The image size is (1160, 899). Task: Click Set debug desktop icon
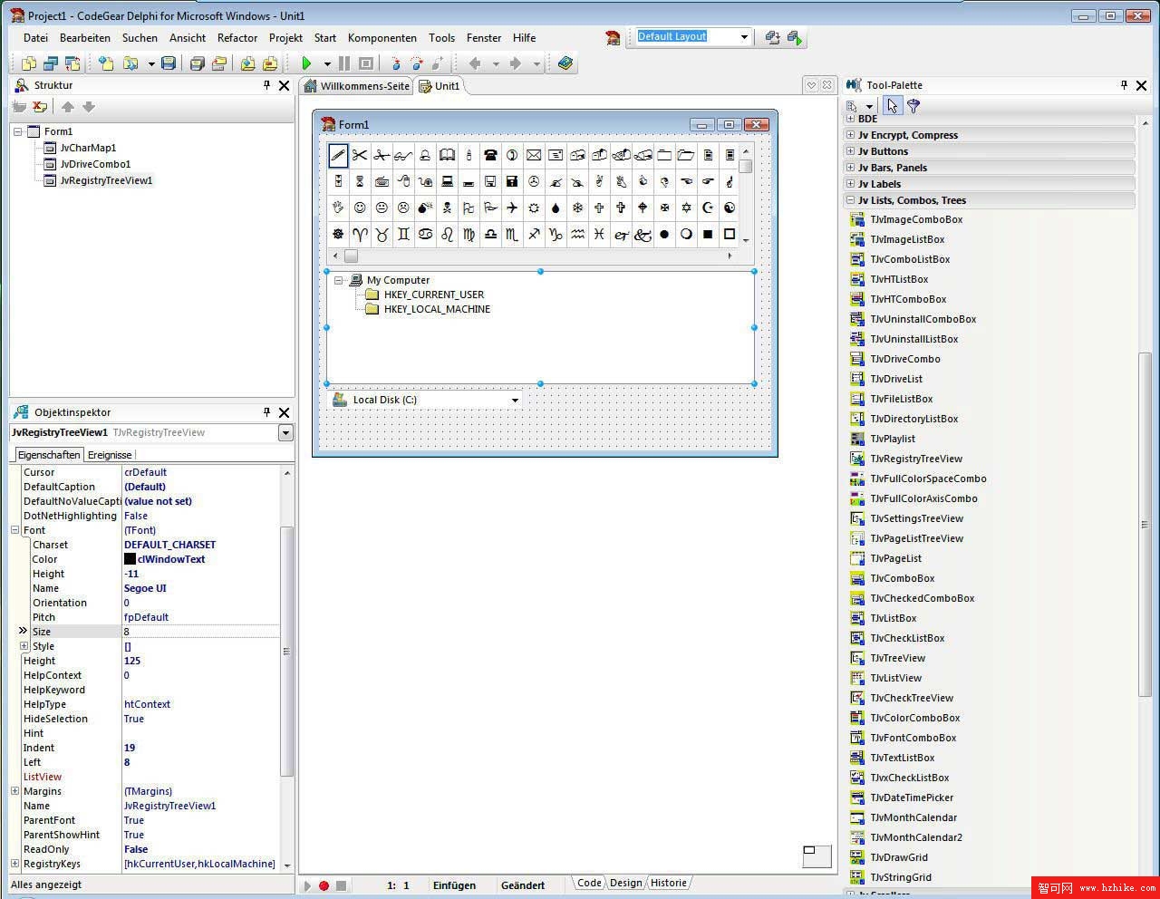point(795,37)
